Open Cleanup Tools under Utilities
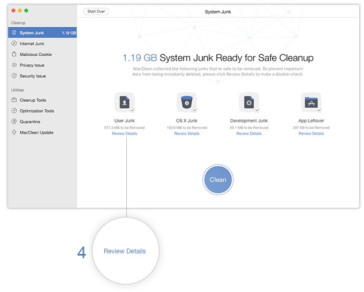This screenshot has width=364, height=292. 33,100
